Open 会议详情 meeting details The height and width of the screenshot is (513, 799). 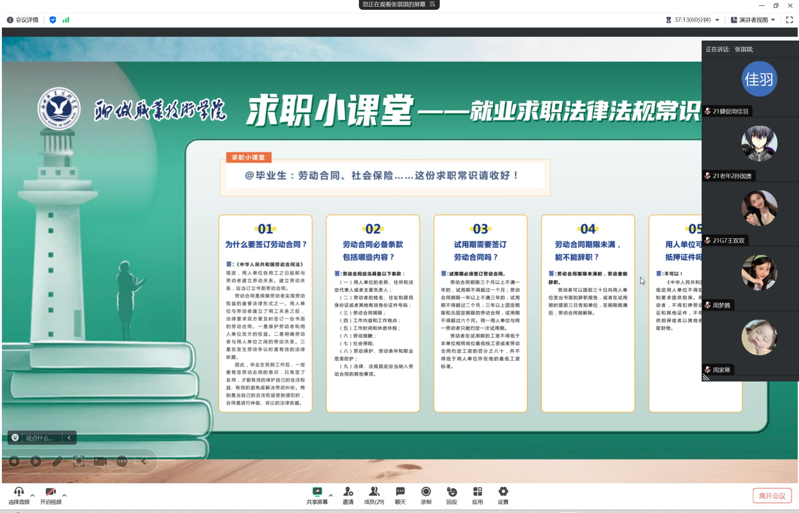tap(23, 20)
